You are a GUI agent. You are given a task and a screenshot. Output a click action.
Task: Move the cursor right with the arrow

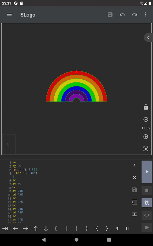pos(25,228)
